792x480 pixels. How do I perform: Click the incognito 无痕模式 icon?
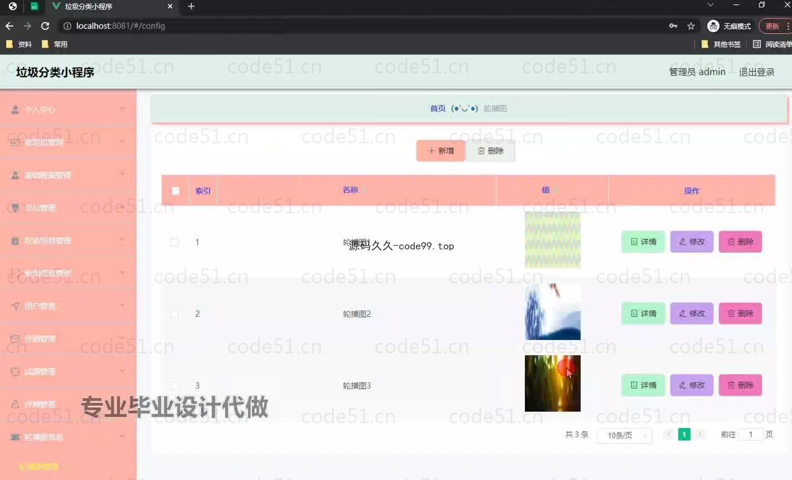coord(713,26)
